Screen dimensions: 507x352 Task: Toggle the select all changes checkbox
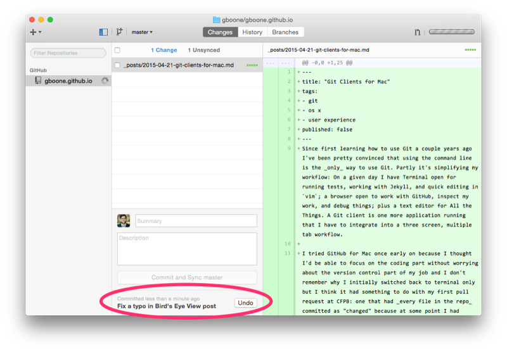pos(117,50)
